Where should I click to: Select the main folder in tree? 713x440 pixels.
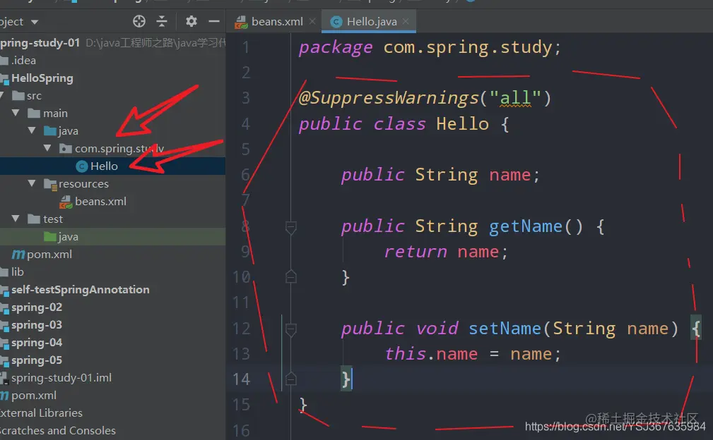tap(56, 114)
